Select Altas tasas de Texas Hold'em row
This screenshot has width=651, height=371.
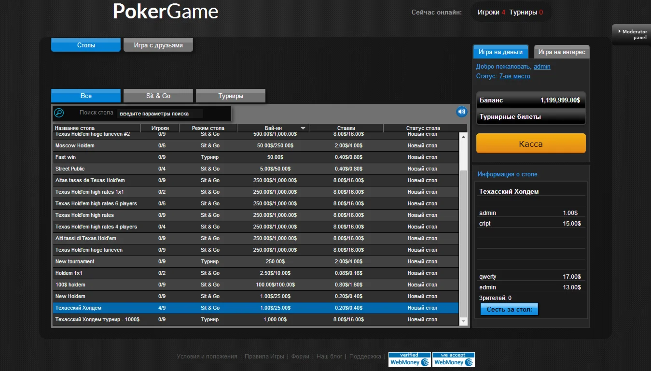coord(256,180)
